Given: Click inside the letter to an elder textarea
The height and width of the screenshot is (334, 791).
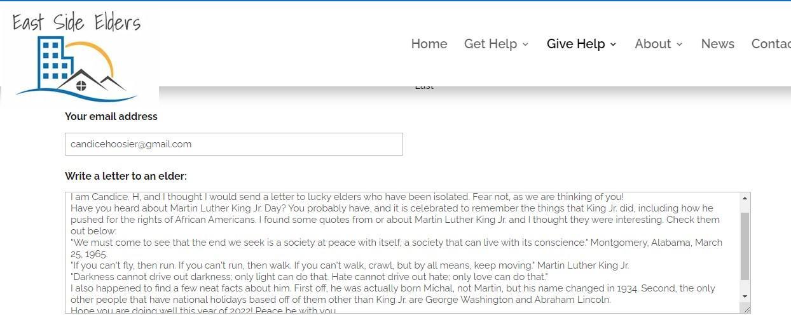Looking at the screenshot, I should pos(402,253).
